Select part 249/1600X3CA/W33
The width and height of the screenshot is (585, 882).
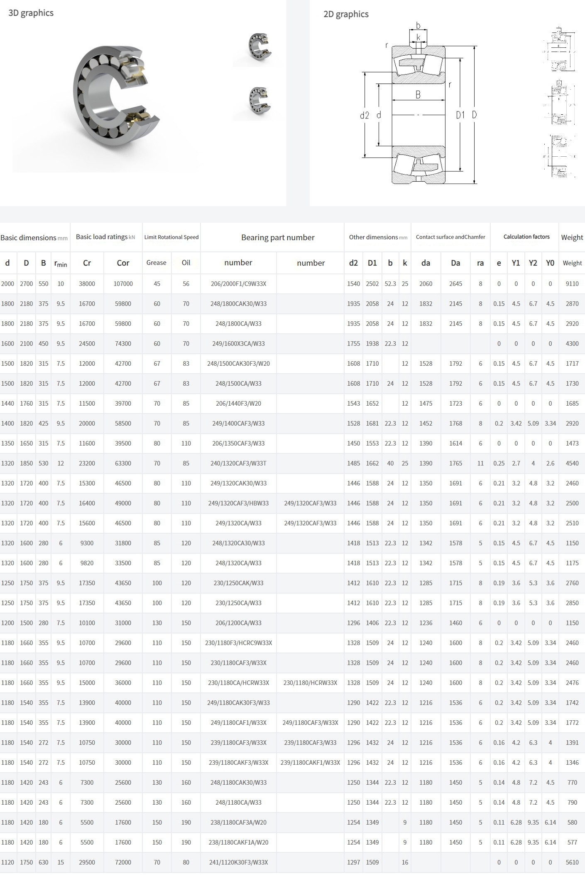click(238, 344)
